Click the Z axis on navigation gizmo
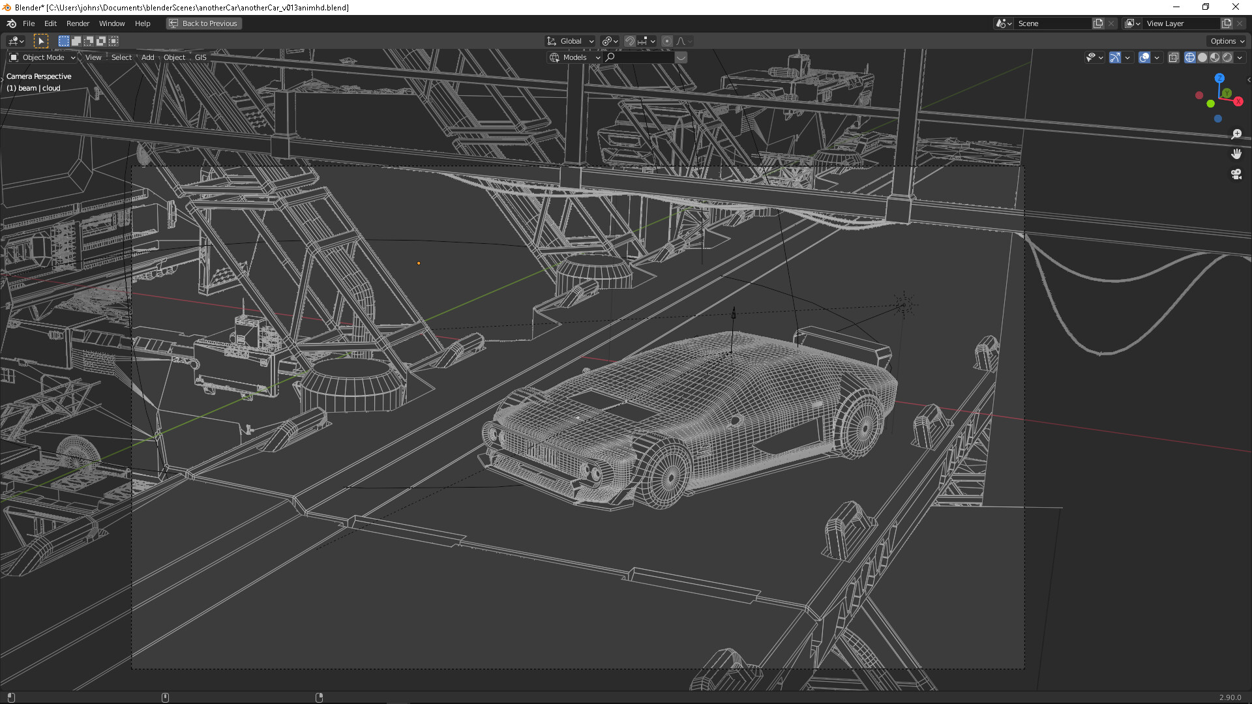 [x=1219, y=78]
